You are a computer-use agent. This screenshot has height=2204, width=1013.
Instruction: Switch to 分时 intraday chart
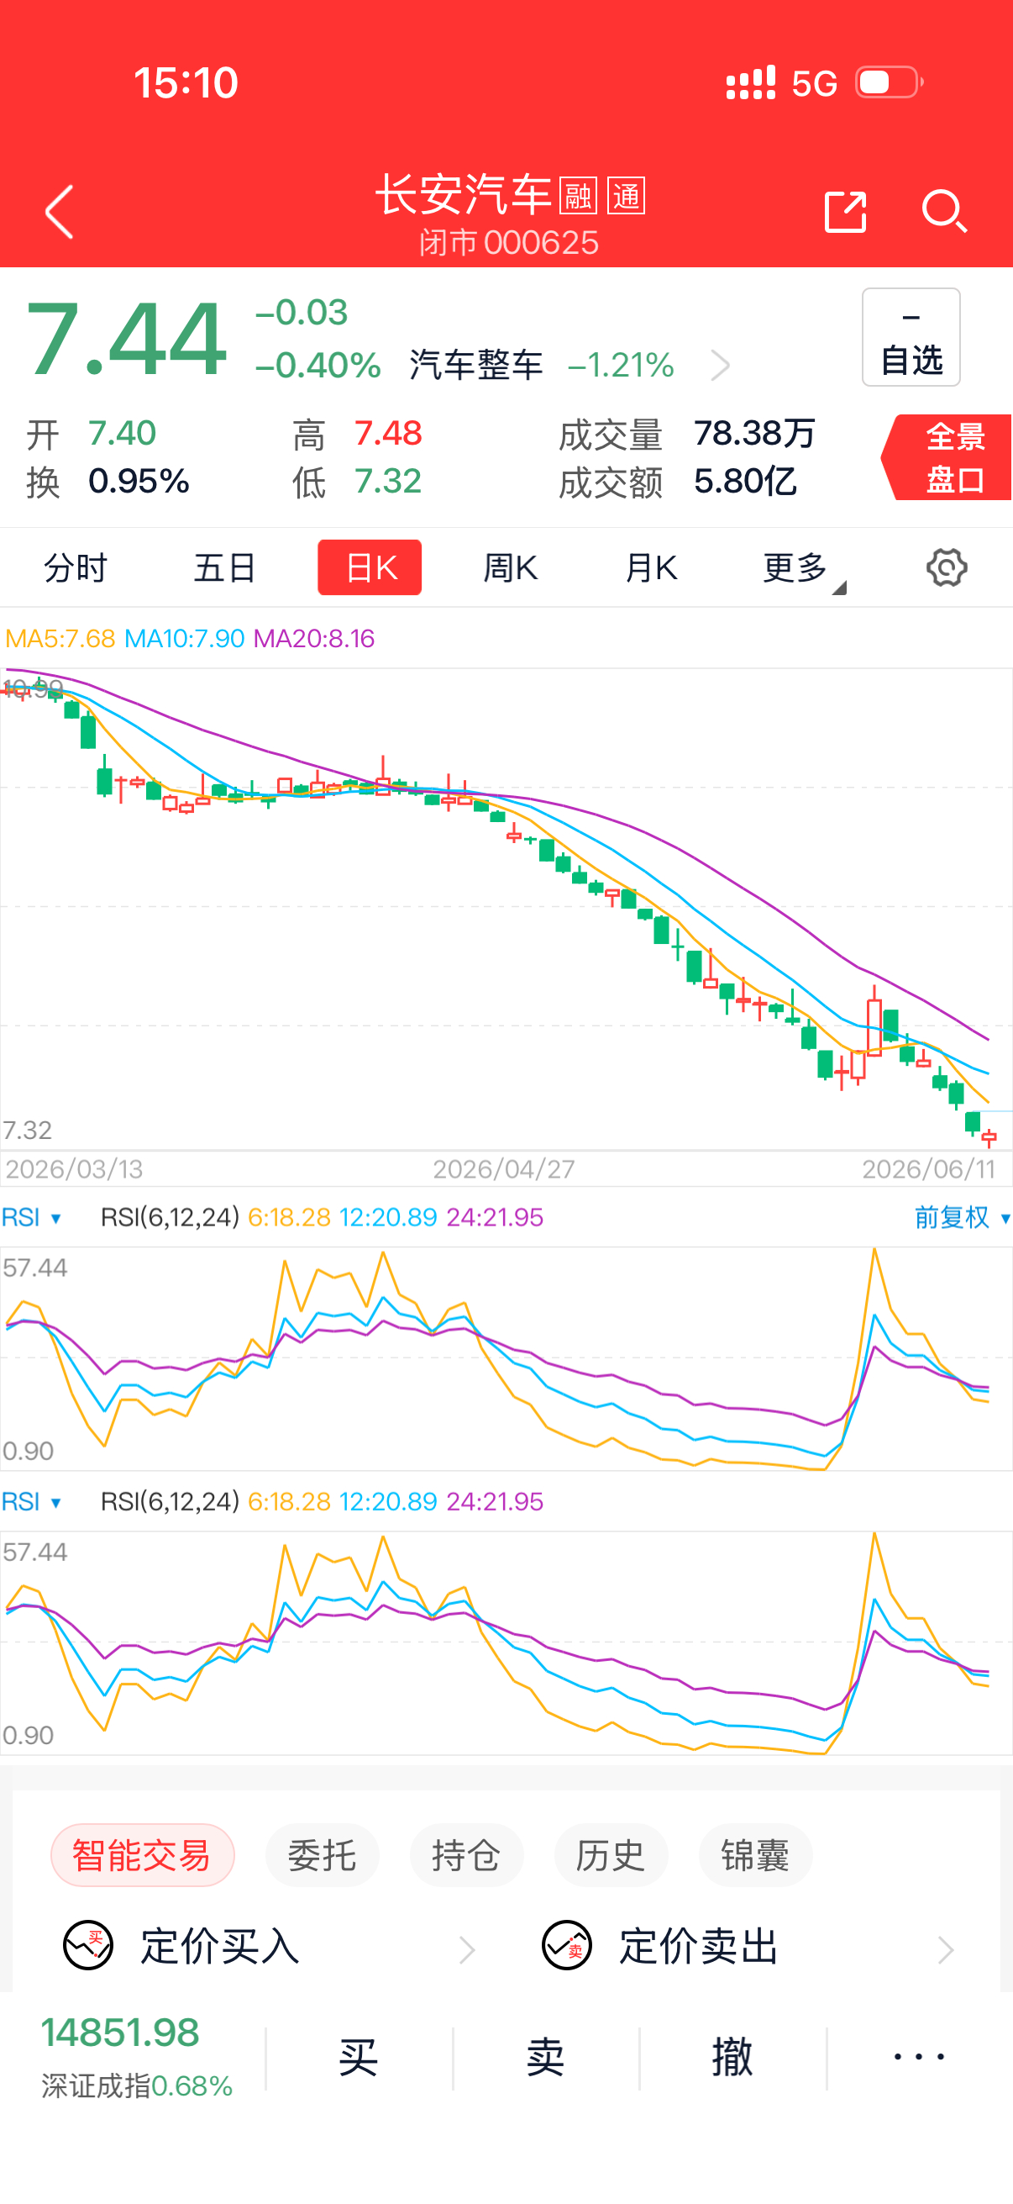point(76,567)
